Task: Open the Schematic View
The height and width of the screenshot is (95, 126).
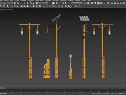Action: (x=104, y=3)
